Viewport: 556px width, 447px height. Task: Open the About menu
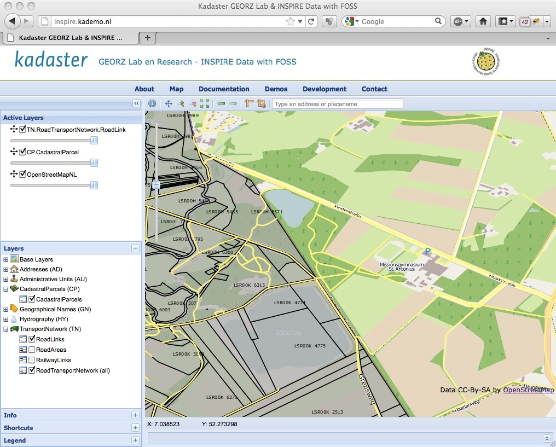pos(144,89)
